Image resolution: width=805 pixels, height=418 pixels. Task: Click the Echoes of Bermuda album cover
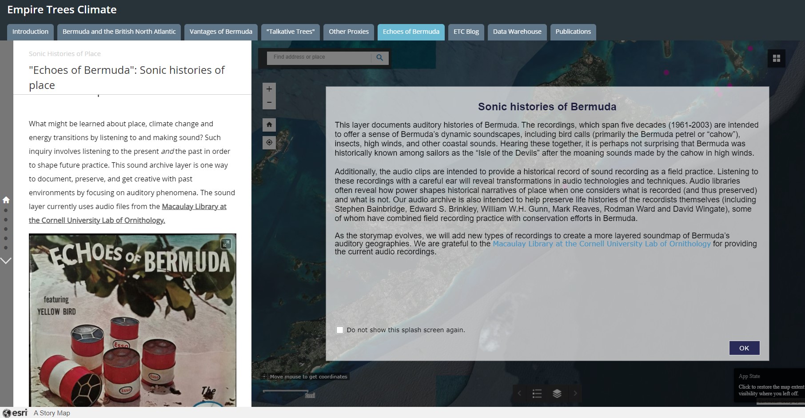tap(132, 320)
